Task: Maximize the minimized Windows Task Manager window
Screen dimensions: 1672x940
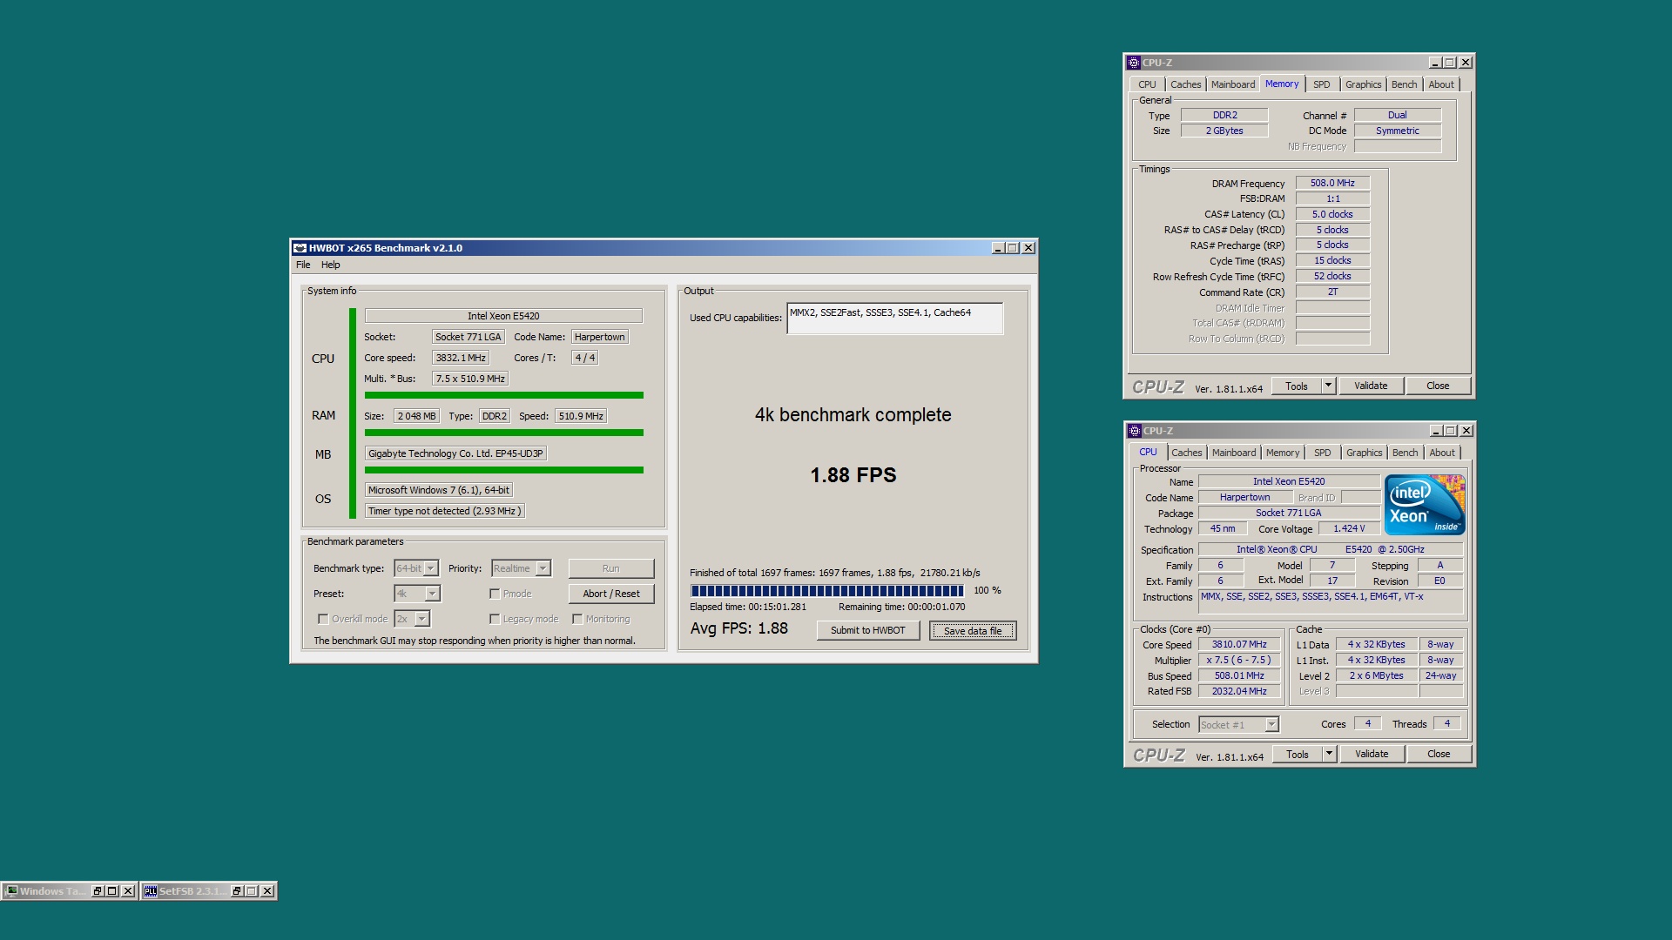Action: (x=112, y=891)
